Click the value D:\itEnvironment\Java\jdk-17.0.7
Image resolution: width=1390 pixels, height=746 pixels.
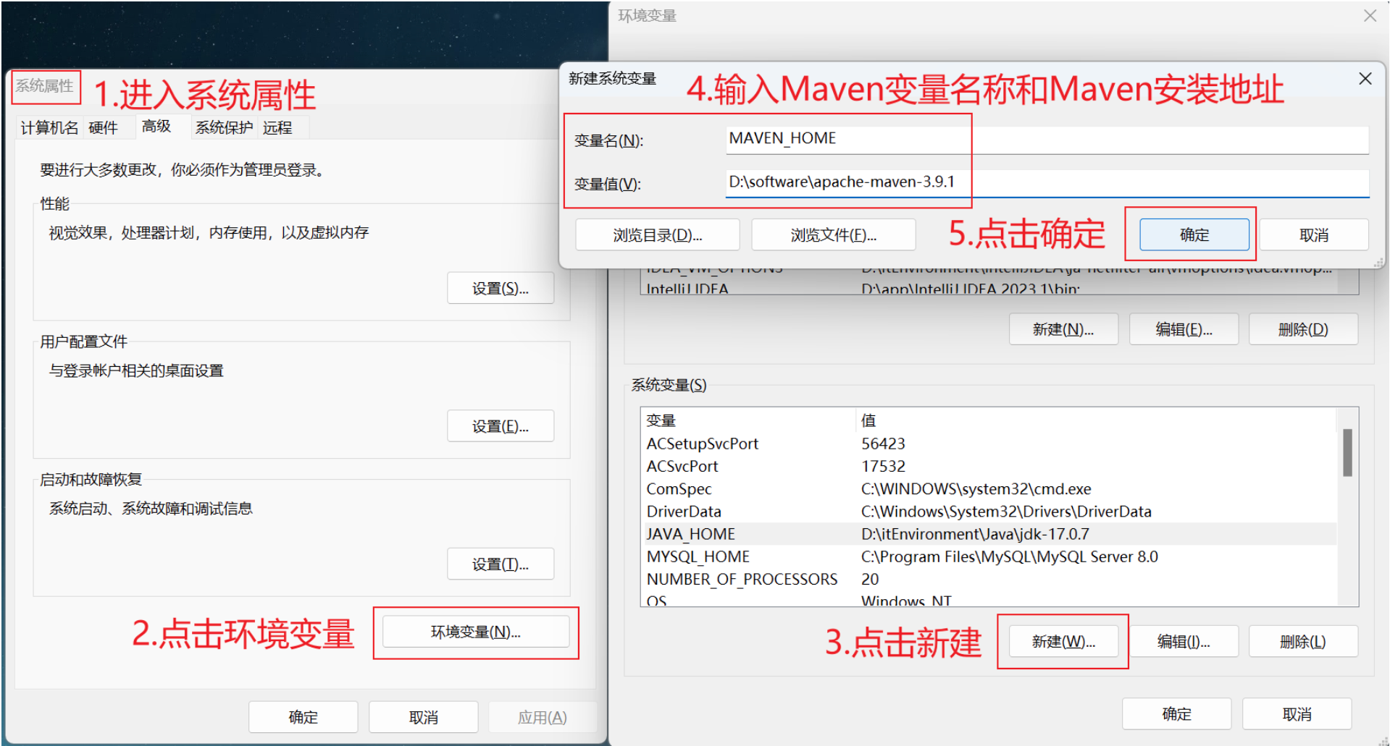[x=975, y=534]
